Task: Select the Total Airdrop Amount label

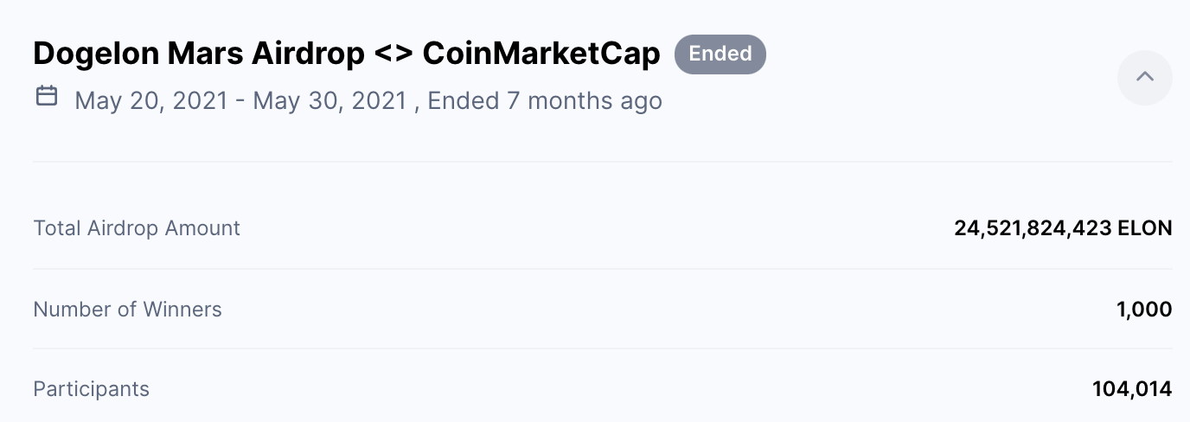Action: [137, 228]
